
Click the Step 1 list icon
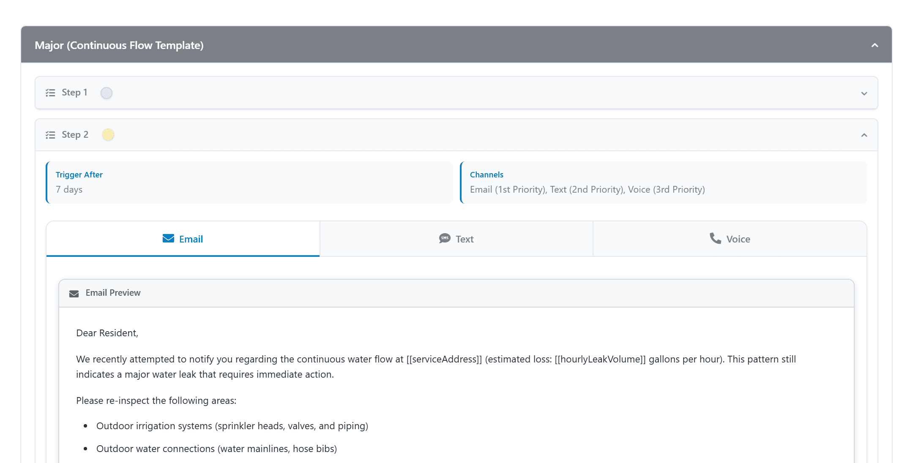[50, 93]
